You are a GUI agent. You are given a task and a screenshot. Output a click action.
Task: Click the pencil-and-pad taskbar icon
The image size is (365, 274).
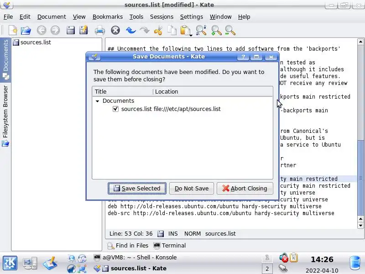(50, 263)
